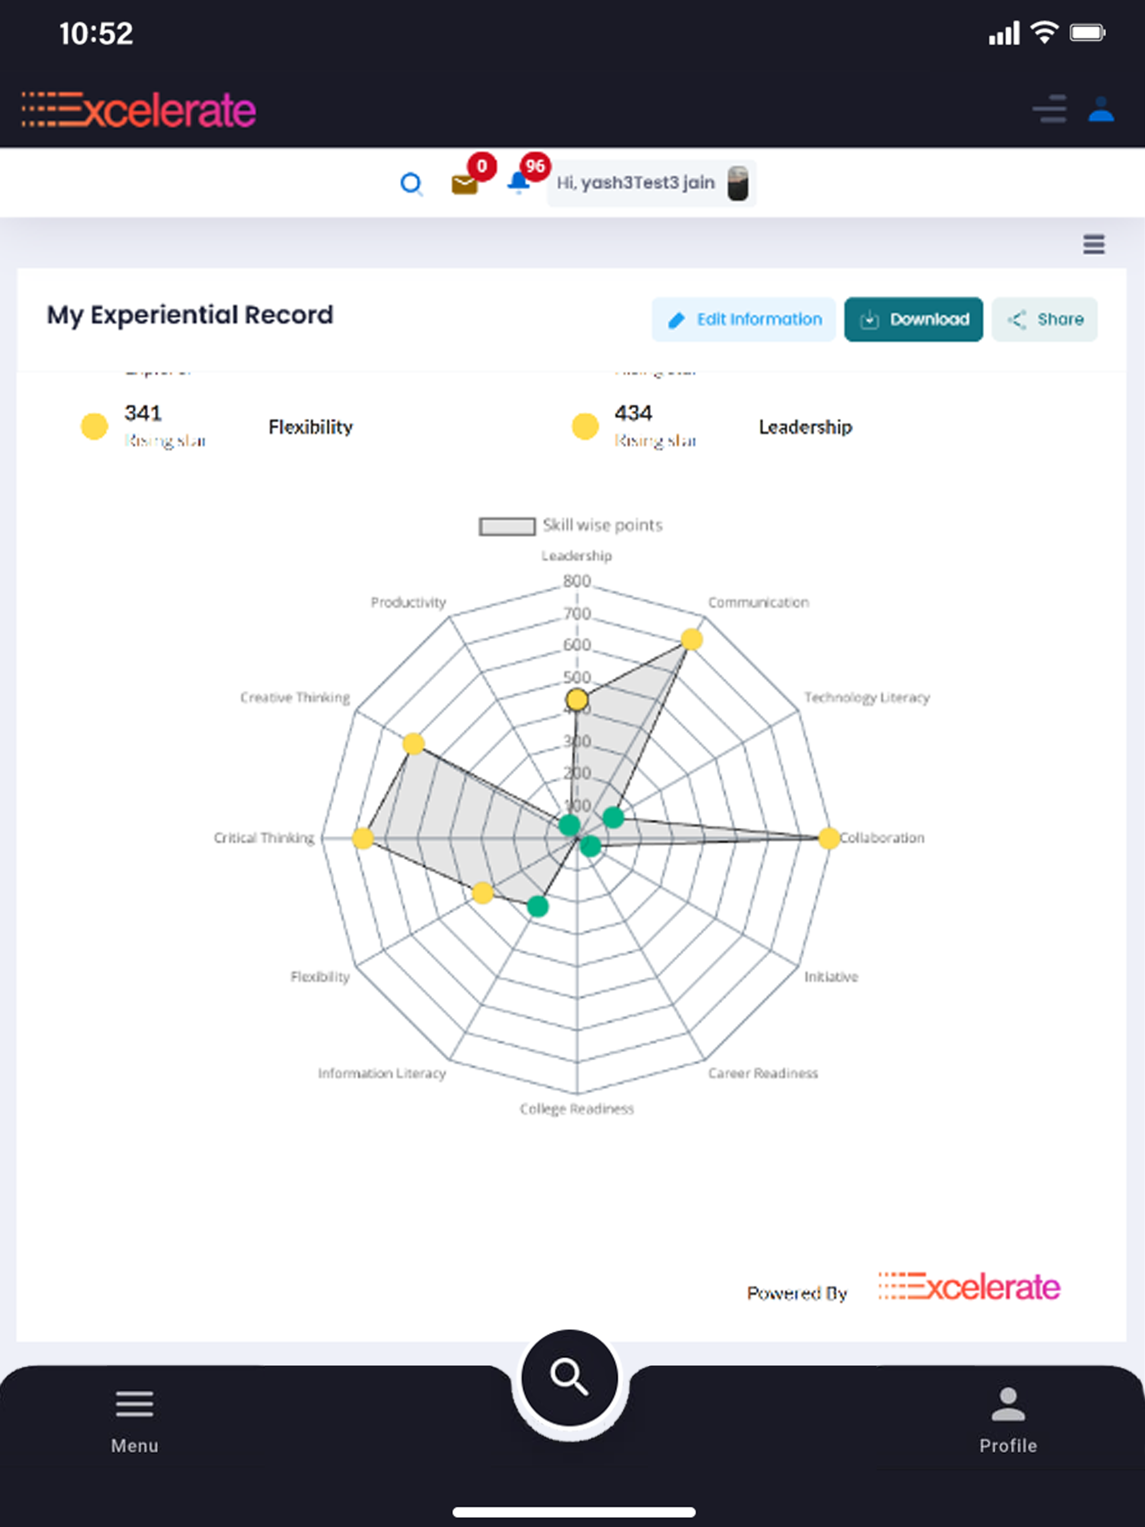
Task: Open the messages envelope icon
Action: (x=464, y=184)
